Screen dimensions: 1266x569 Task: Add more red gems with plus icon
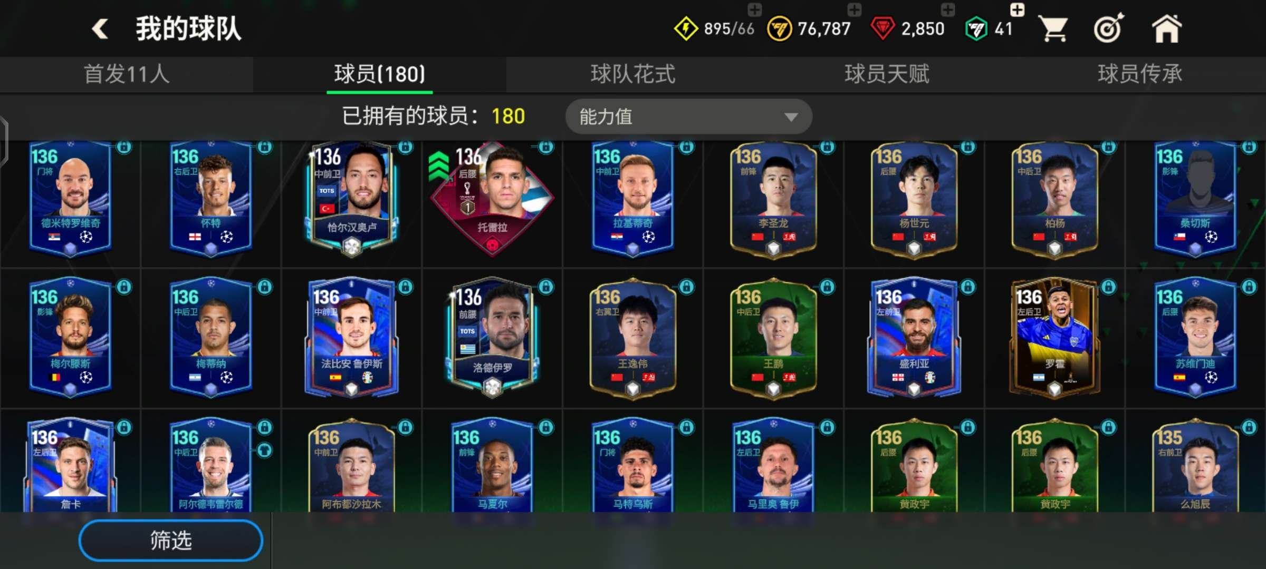pyautogui.click(x=948, y=9)
